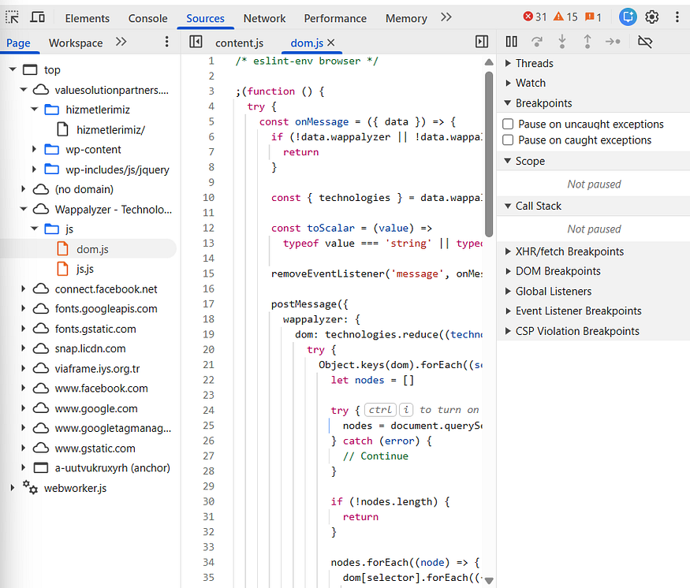
Task: Click the red errors count indicator
Action: click(535, 17)
